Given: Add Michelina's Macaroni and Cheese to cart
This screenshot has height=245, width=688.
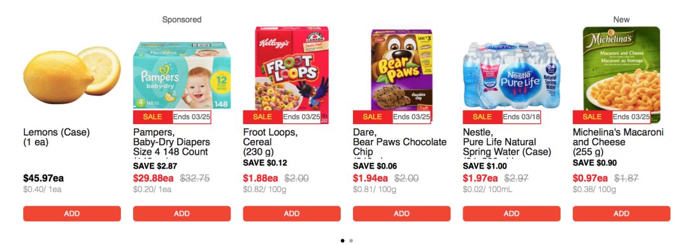Looking at the screenshot, I should 621,213.
